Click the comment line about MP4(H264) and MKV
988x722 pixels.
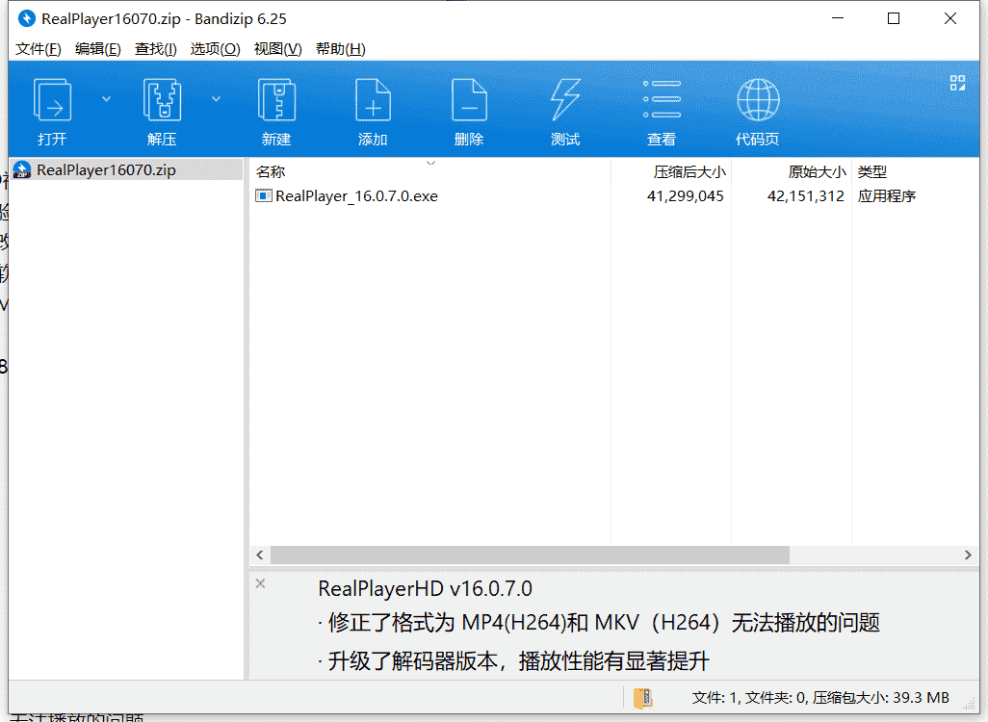coord(599,623)
